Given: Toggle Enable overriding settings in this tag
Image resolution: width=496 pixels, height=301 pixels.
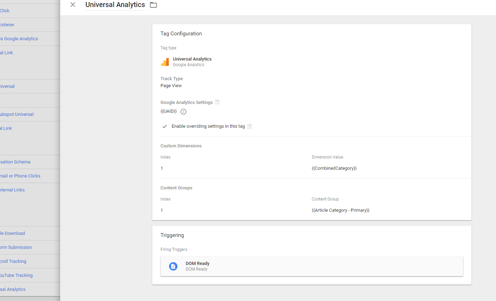Looking at the screenshot, I should click(165, 126).
